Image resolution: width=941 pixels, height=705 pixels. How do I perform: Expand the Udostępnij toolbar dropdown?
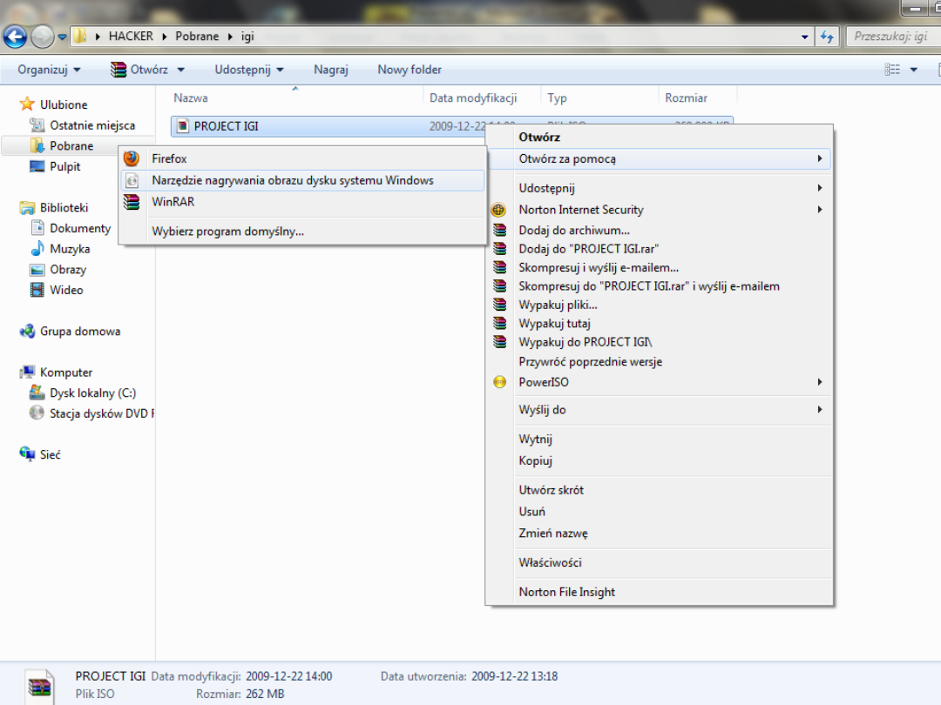tap(249, 70)
